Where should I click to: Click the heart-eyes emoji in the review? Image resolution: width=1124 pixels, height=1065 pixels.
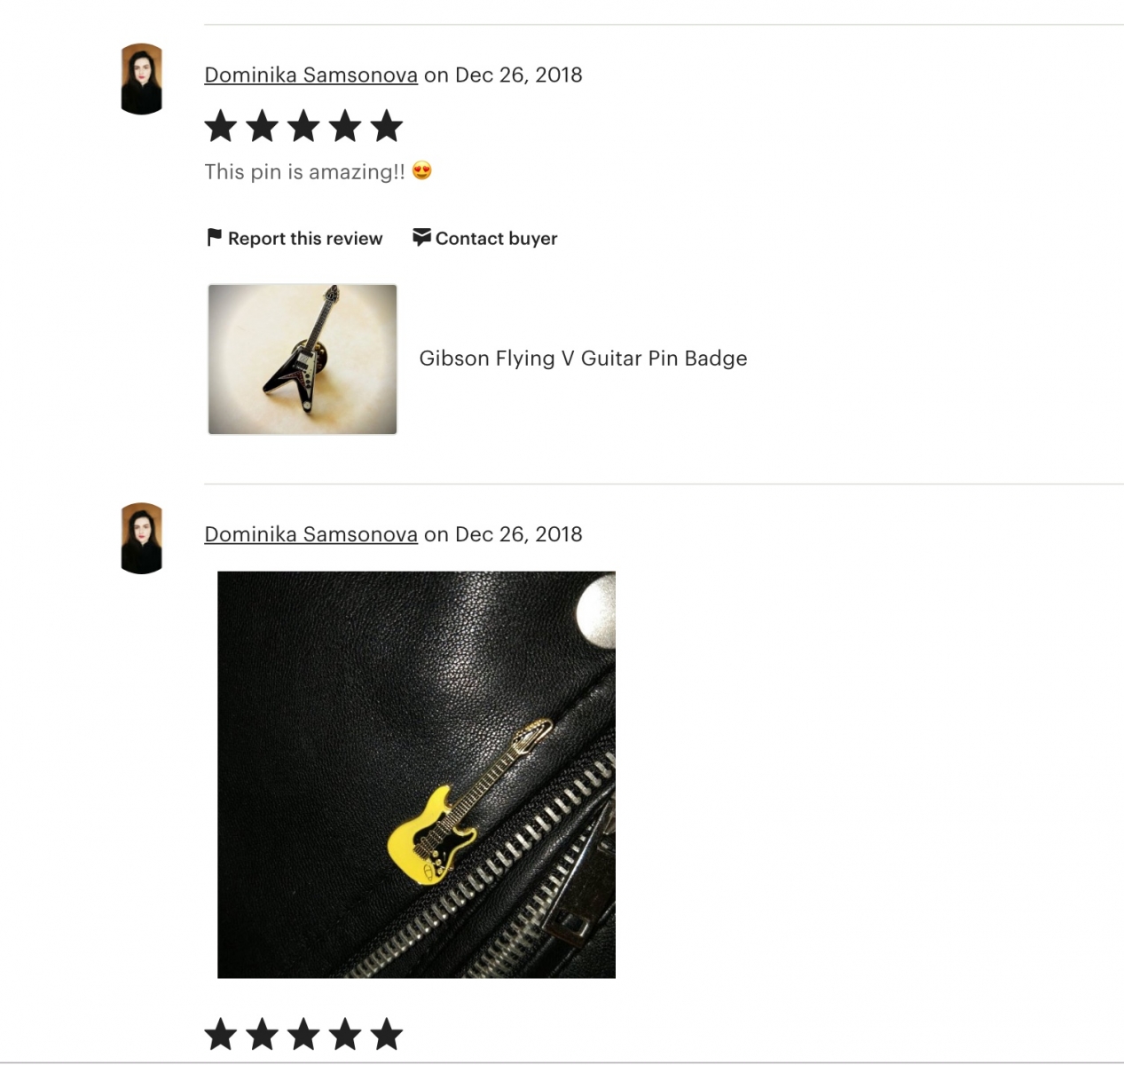click(422, 170)
